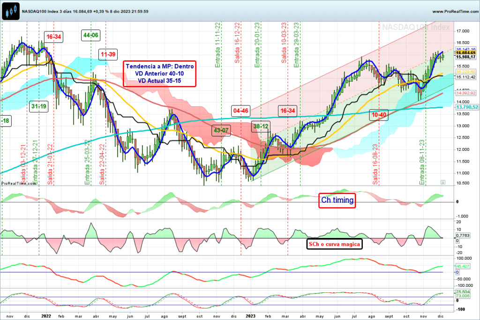Click the red 16-34 label near March 2023

(288, 111)
